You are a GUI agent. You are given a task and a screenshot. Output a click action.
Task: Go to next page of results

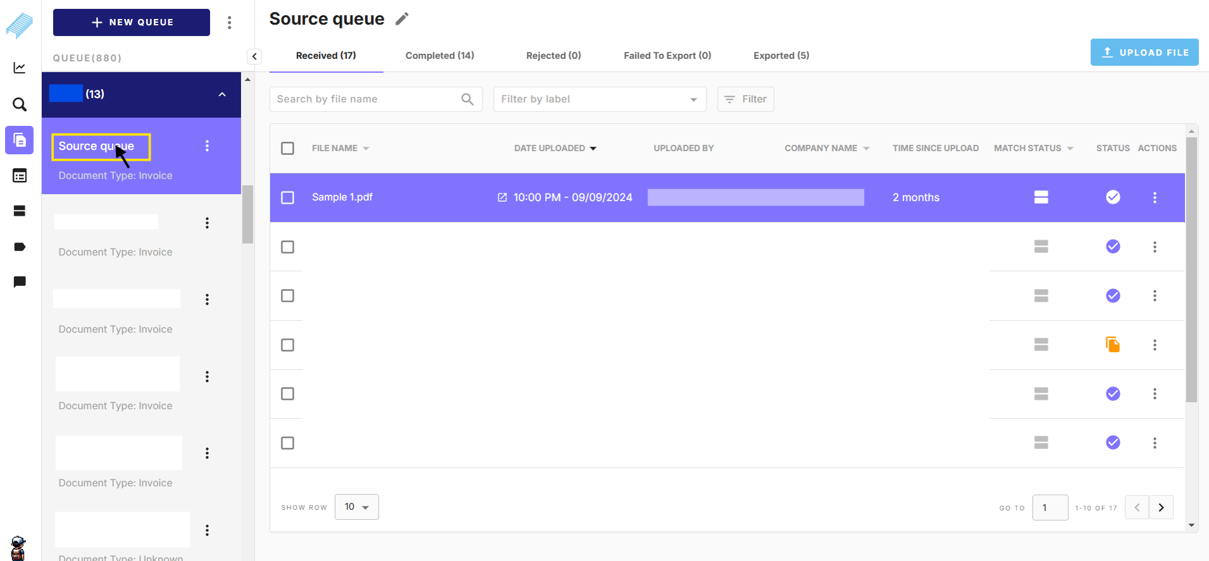(x=1161, y=507)
